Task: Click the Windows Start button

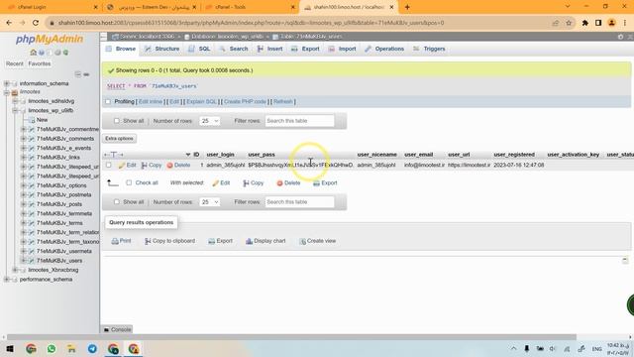Action: point(10,348)
